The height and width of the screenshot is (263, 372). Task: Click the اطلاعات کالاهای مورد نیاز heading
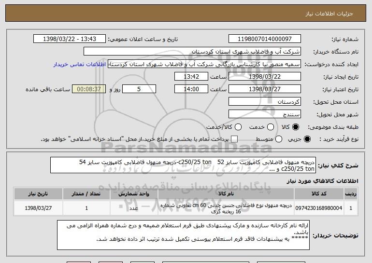pyautogui.click(x=322, y=181)
